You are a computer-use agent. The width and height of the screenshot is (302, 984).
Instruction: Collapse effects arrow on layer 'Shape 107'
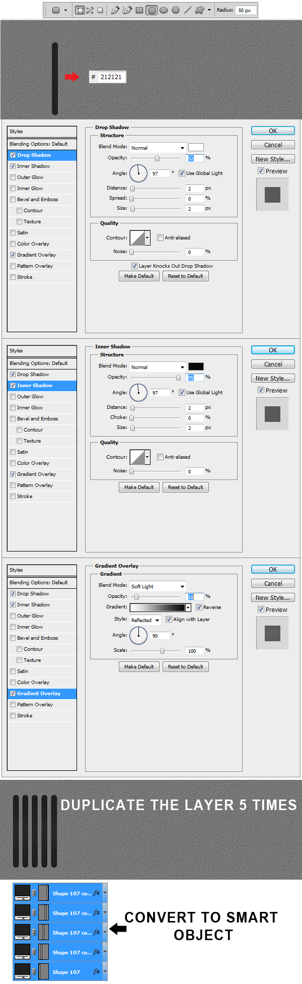click(x=105, y=971)
